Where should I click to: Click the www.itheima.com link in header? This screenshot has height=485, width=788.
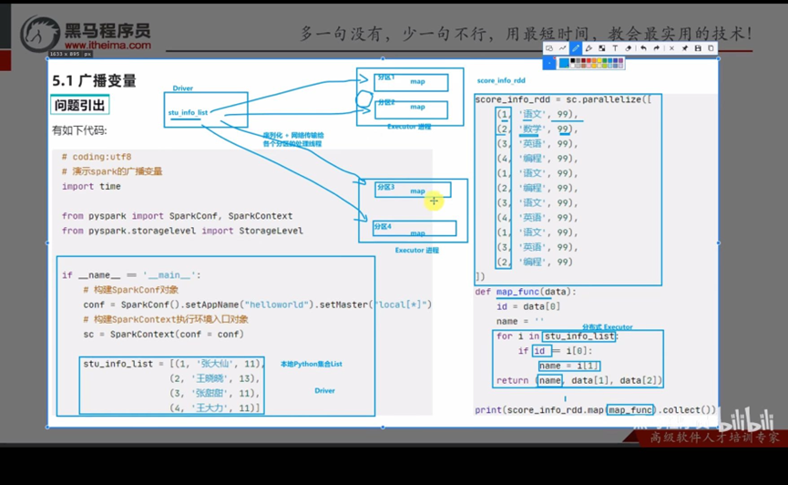pyautogui.click(x=108, y=46)
